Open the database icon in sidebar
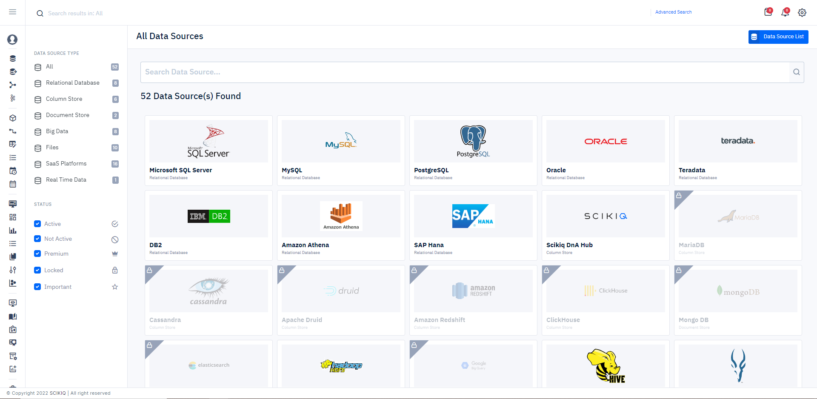Viewport: 817px width, 399px height. coord(13,58)
